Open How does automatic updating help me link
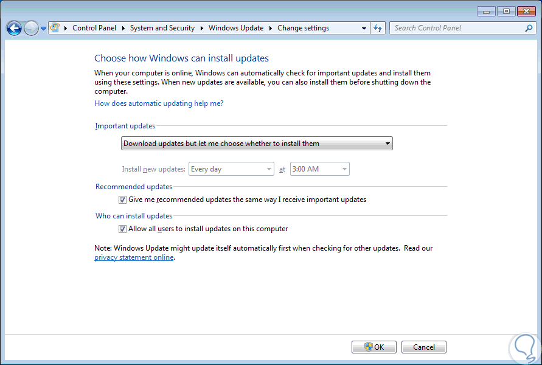 [x=159, y=103]
